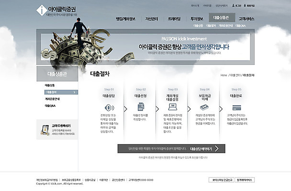Select 대출Q&A in left sidebar
The width and height of the screenshot is (291, 191).
pyautogui.click(x=50, y=106)
